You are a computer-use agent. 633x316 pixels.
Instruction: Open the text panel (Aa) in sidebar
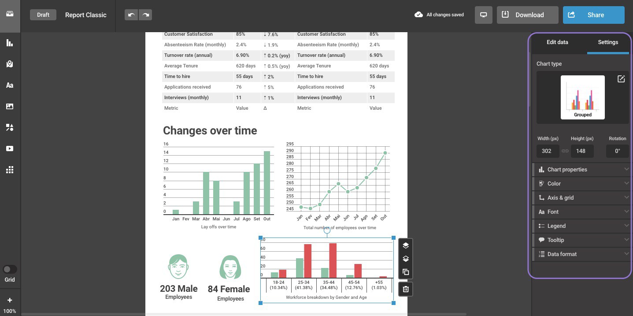coord(10,86)
